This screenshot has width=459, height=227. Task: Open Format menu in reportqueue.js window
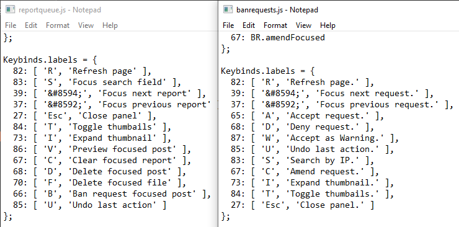tap(58, 25)
